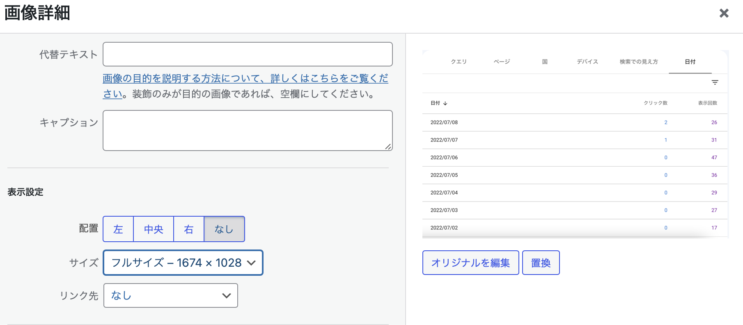Click the preview image thumbnail of the table
The image size is (743, 325).
point(576,144)
